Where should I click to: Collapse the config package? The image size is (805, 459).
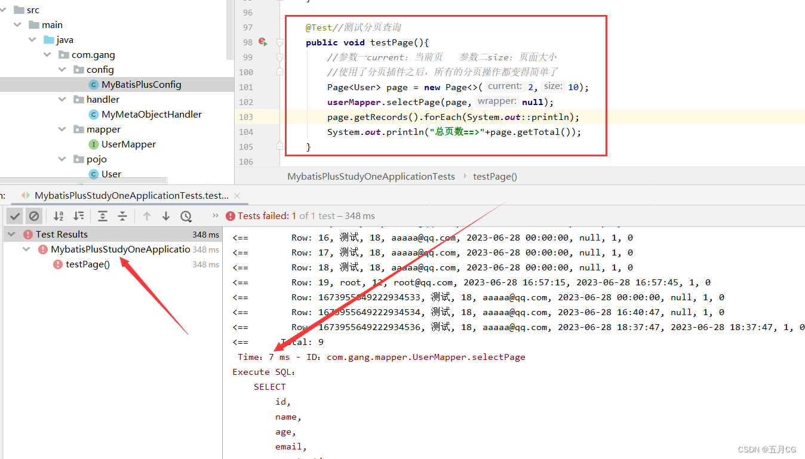coord(62,70)
